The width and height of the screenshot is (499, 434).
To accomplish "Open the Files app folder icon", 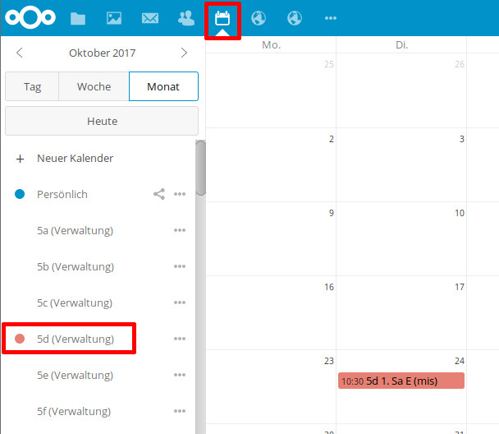I will pyautogui.click(x=78, y=18).
